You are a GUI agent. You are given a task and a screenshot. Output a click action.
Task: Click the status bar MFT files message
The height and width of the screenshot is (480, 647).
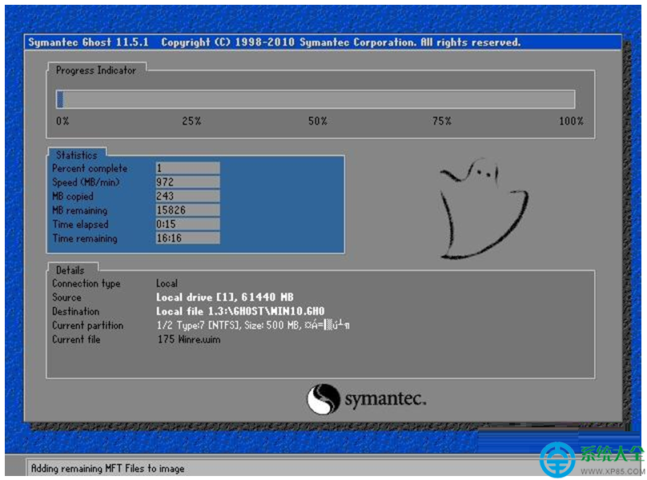[x=107, y=469]
